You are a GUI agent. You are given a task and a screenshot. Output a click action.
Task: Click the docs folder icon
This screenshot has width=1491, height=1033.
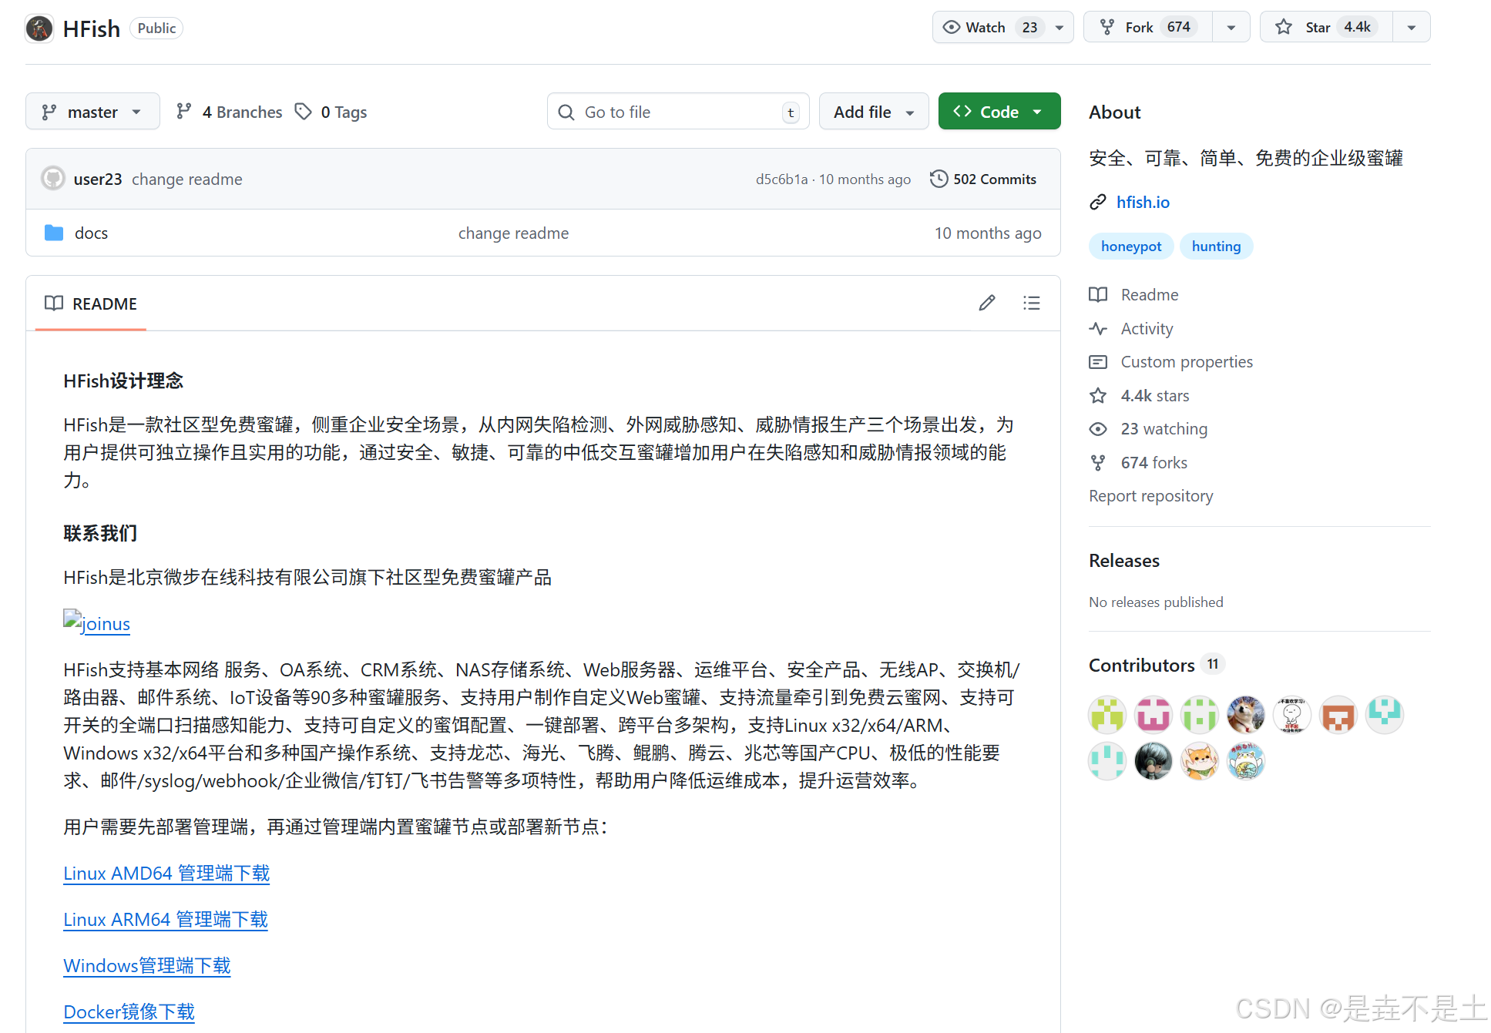[x=54, y=233]
